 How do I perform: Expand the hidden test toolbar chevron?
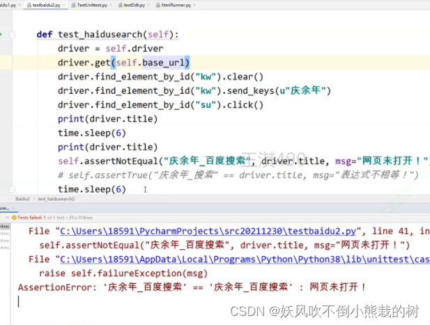pos(6,218)
